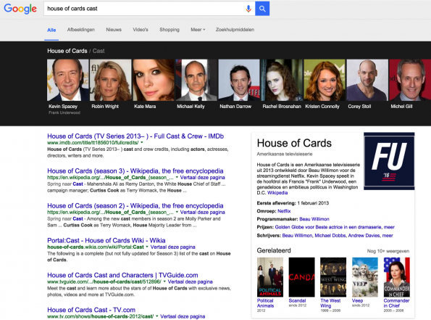The width and height of the screenshot is (431, 320).
Task: Show more with Nog 10+ weergeven
Action: [388, 251]
